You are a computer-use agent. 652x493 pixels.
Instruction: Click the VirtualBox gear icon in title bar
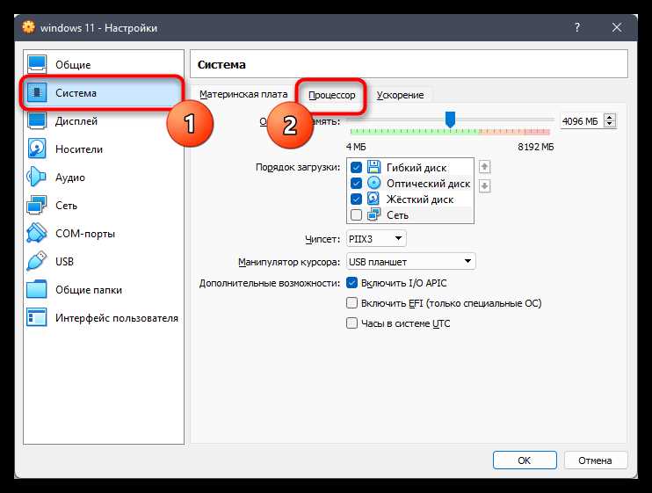tap(28, 27)
